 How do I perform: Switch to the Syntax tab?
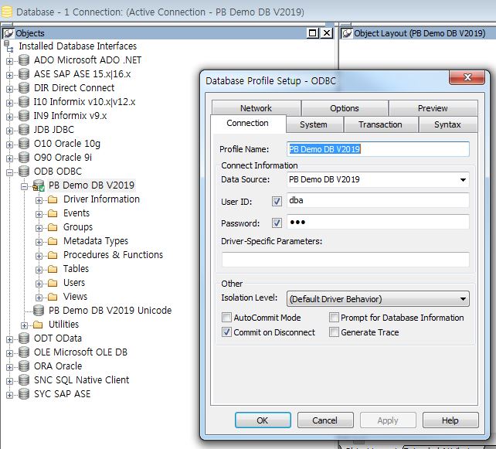click(x=447, y=124)
